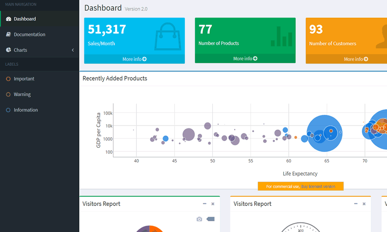Viewport: 387px width, 232px height.
Task: Click the camera icon to download plot
Action: [199, 219]
